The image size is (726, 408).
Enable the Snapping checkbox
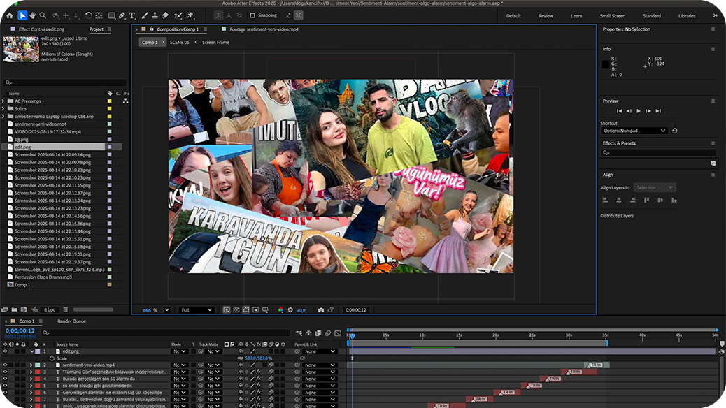pyautogui.click(x=252, y=15)
